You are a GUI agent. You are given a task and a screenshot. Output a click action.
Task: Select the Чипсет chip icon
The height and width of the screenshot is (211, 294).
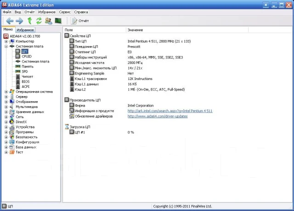[x=18, y=76]
